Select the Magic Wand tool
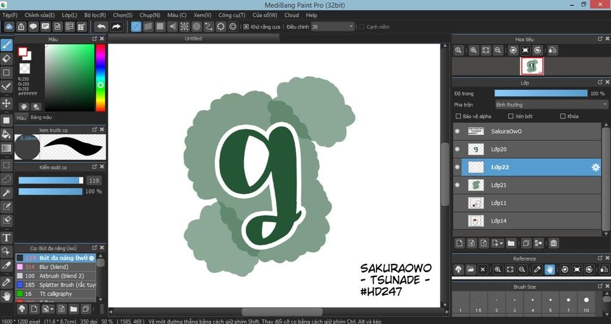 (x=6, y=193)
